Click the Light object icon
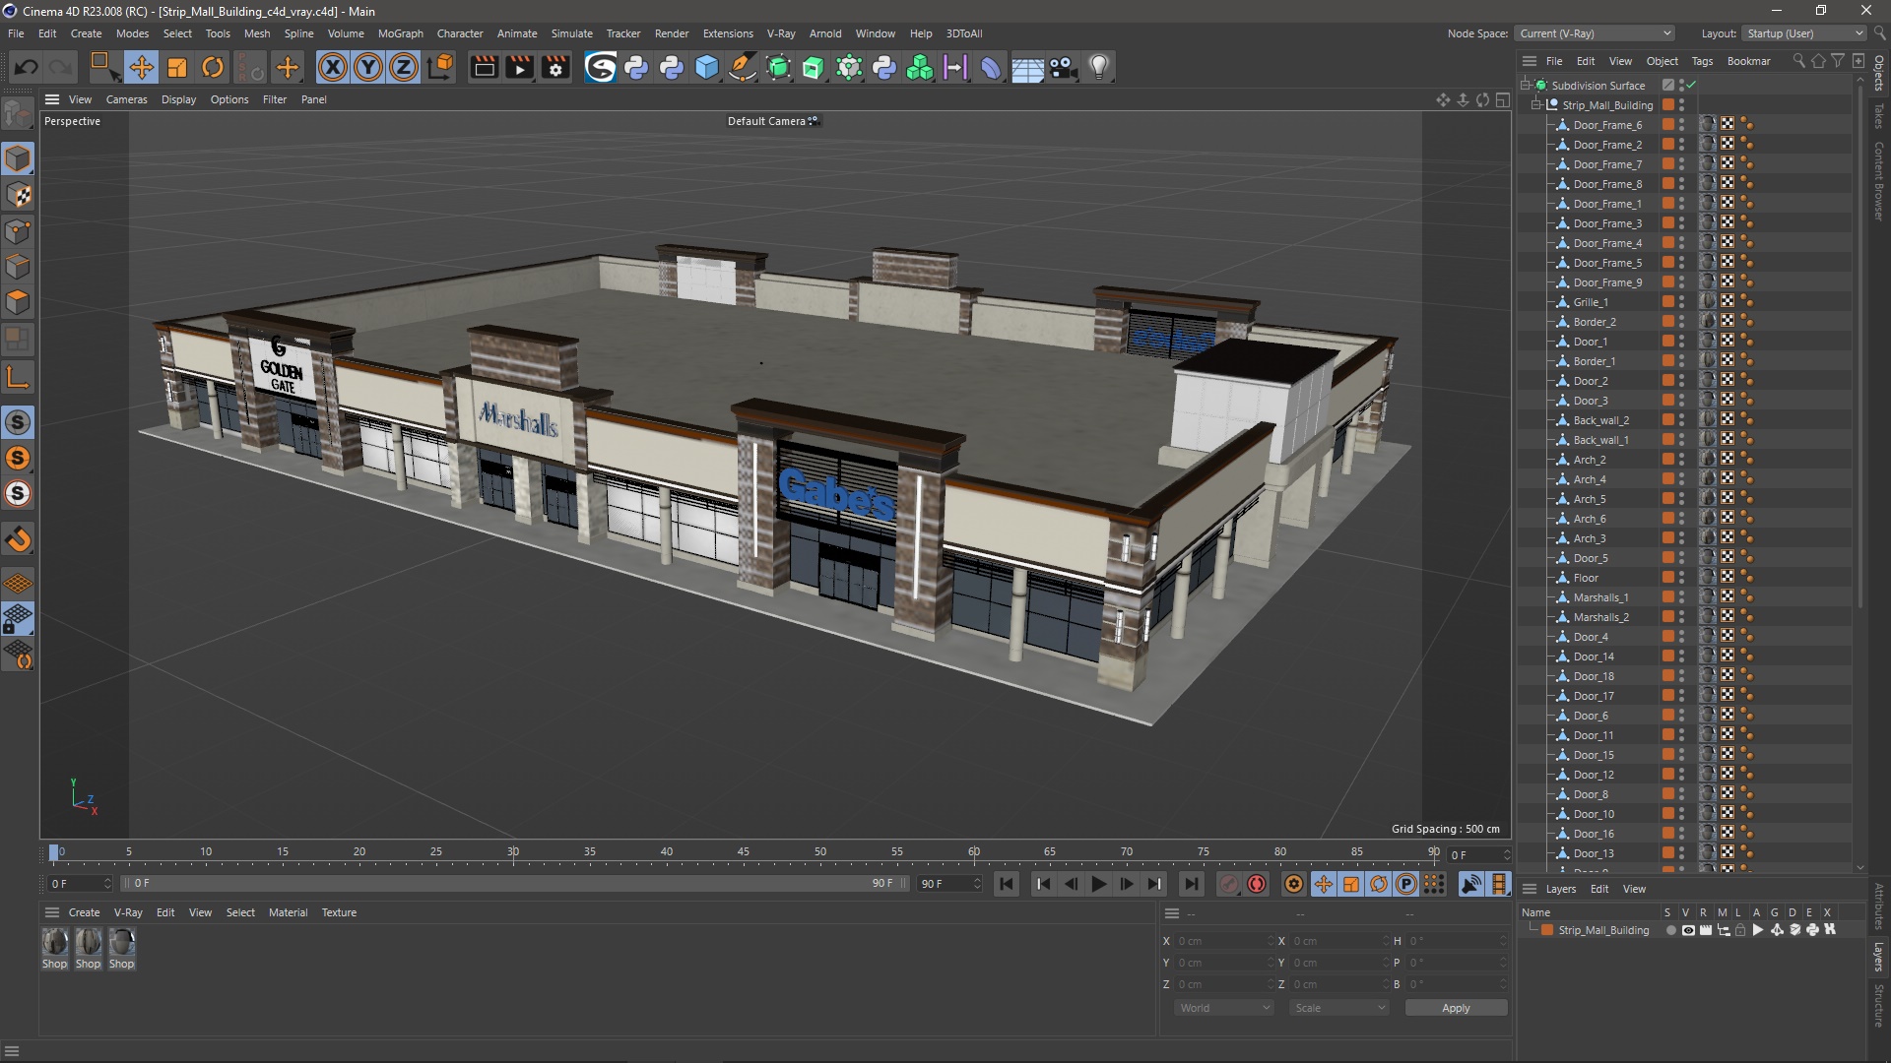The width and height of the screenshot is (1891, 1063). pyautogui.click(x=1099, y=67)
